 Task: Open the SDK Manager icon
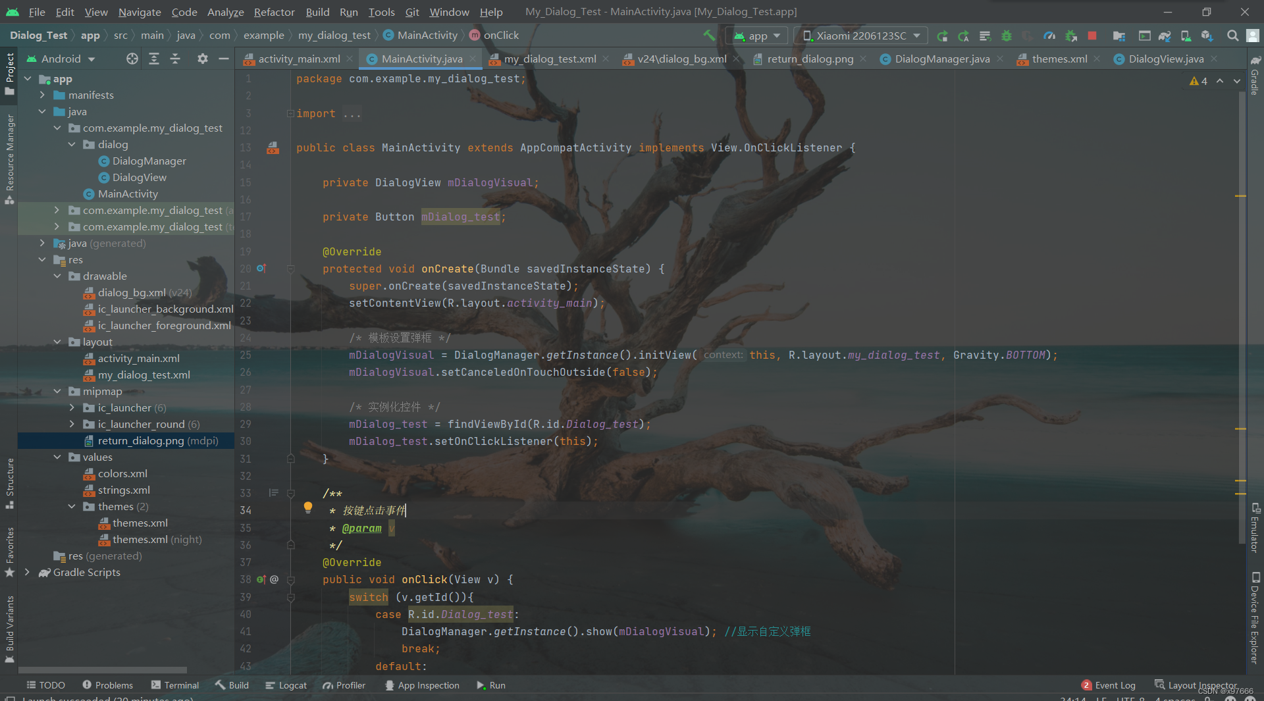click(1207, 36)
